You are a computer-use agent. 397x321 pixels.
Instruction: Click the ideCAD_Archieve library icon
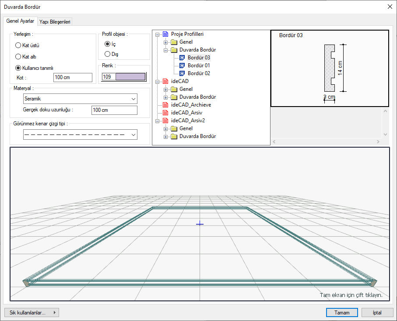(x=165, y=105)
